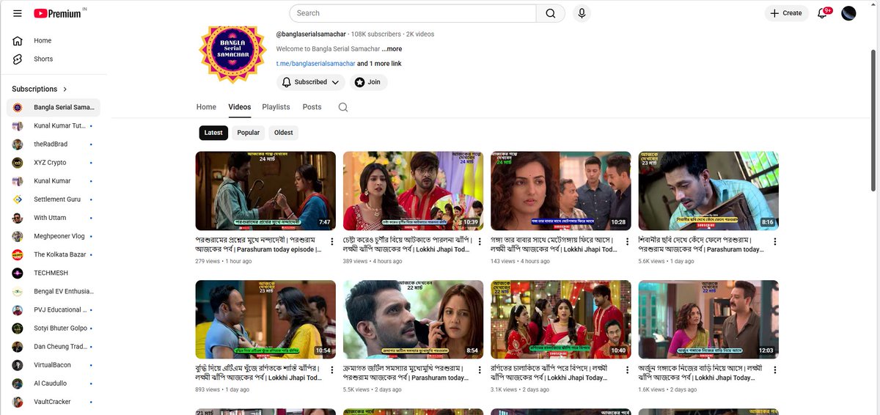
Task: Open VaultCracker subscription
Action: click(53, 402)
